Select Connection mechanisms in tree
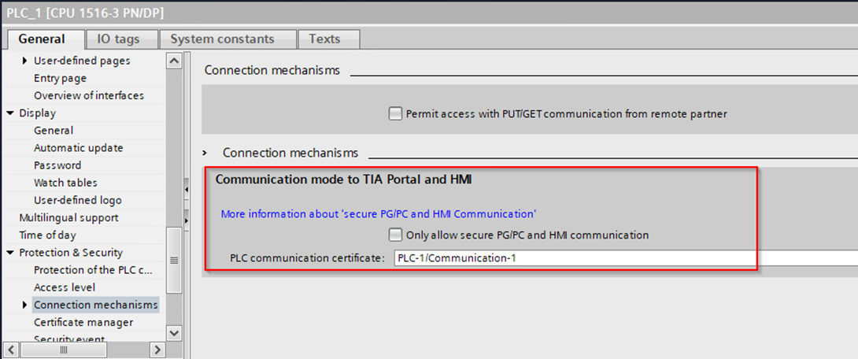 [x=96, y=305]
